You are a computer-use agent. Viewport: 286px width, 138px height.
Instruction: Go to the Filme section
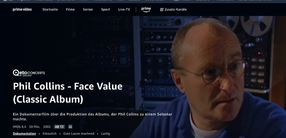coord(70,9)
